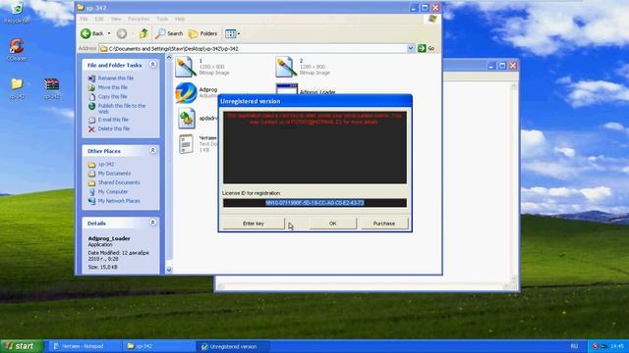Select the apdadrv file icon
The height and width of the screenshot is (353, 629).
point(187,119)
